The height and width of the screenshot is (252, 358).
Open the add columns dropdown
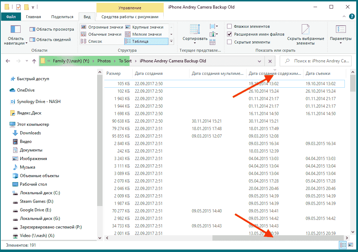tap(214, 34)
